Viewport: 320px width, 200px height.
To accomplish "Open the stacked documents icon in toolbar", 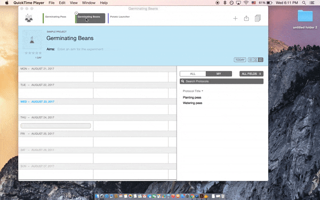I will pyautogui.click(x=258, y=18).
